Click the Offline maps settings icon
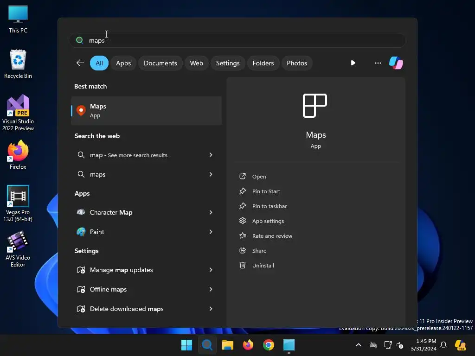475x356 pixels. tap(81, 289)
